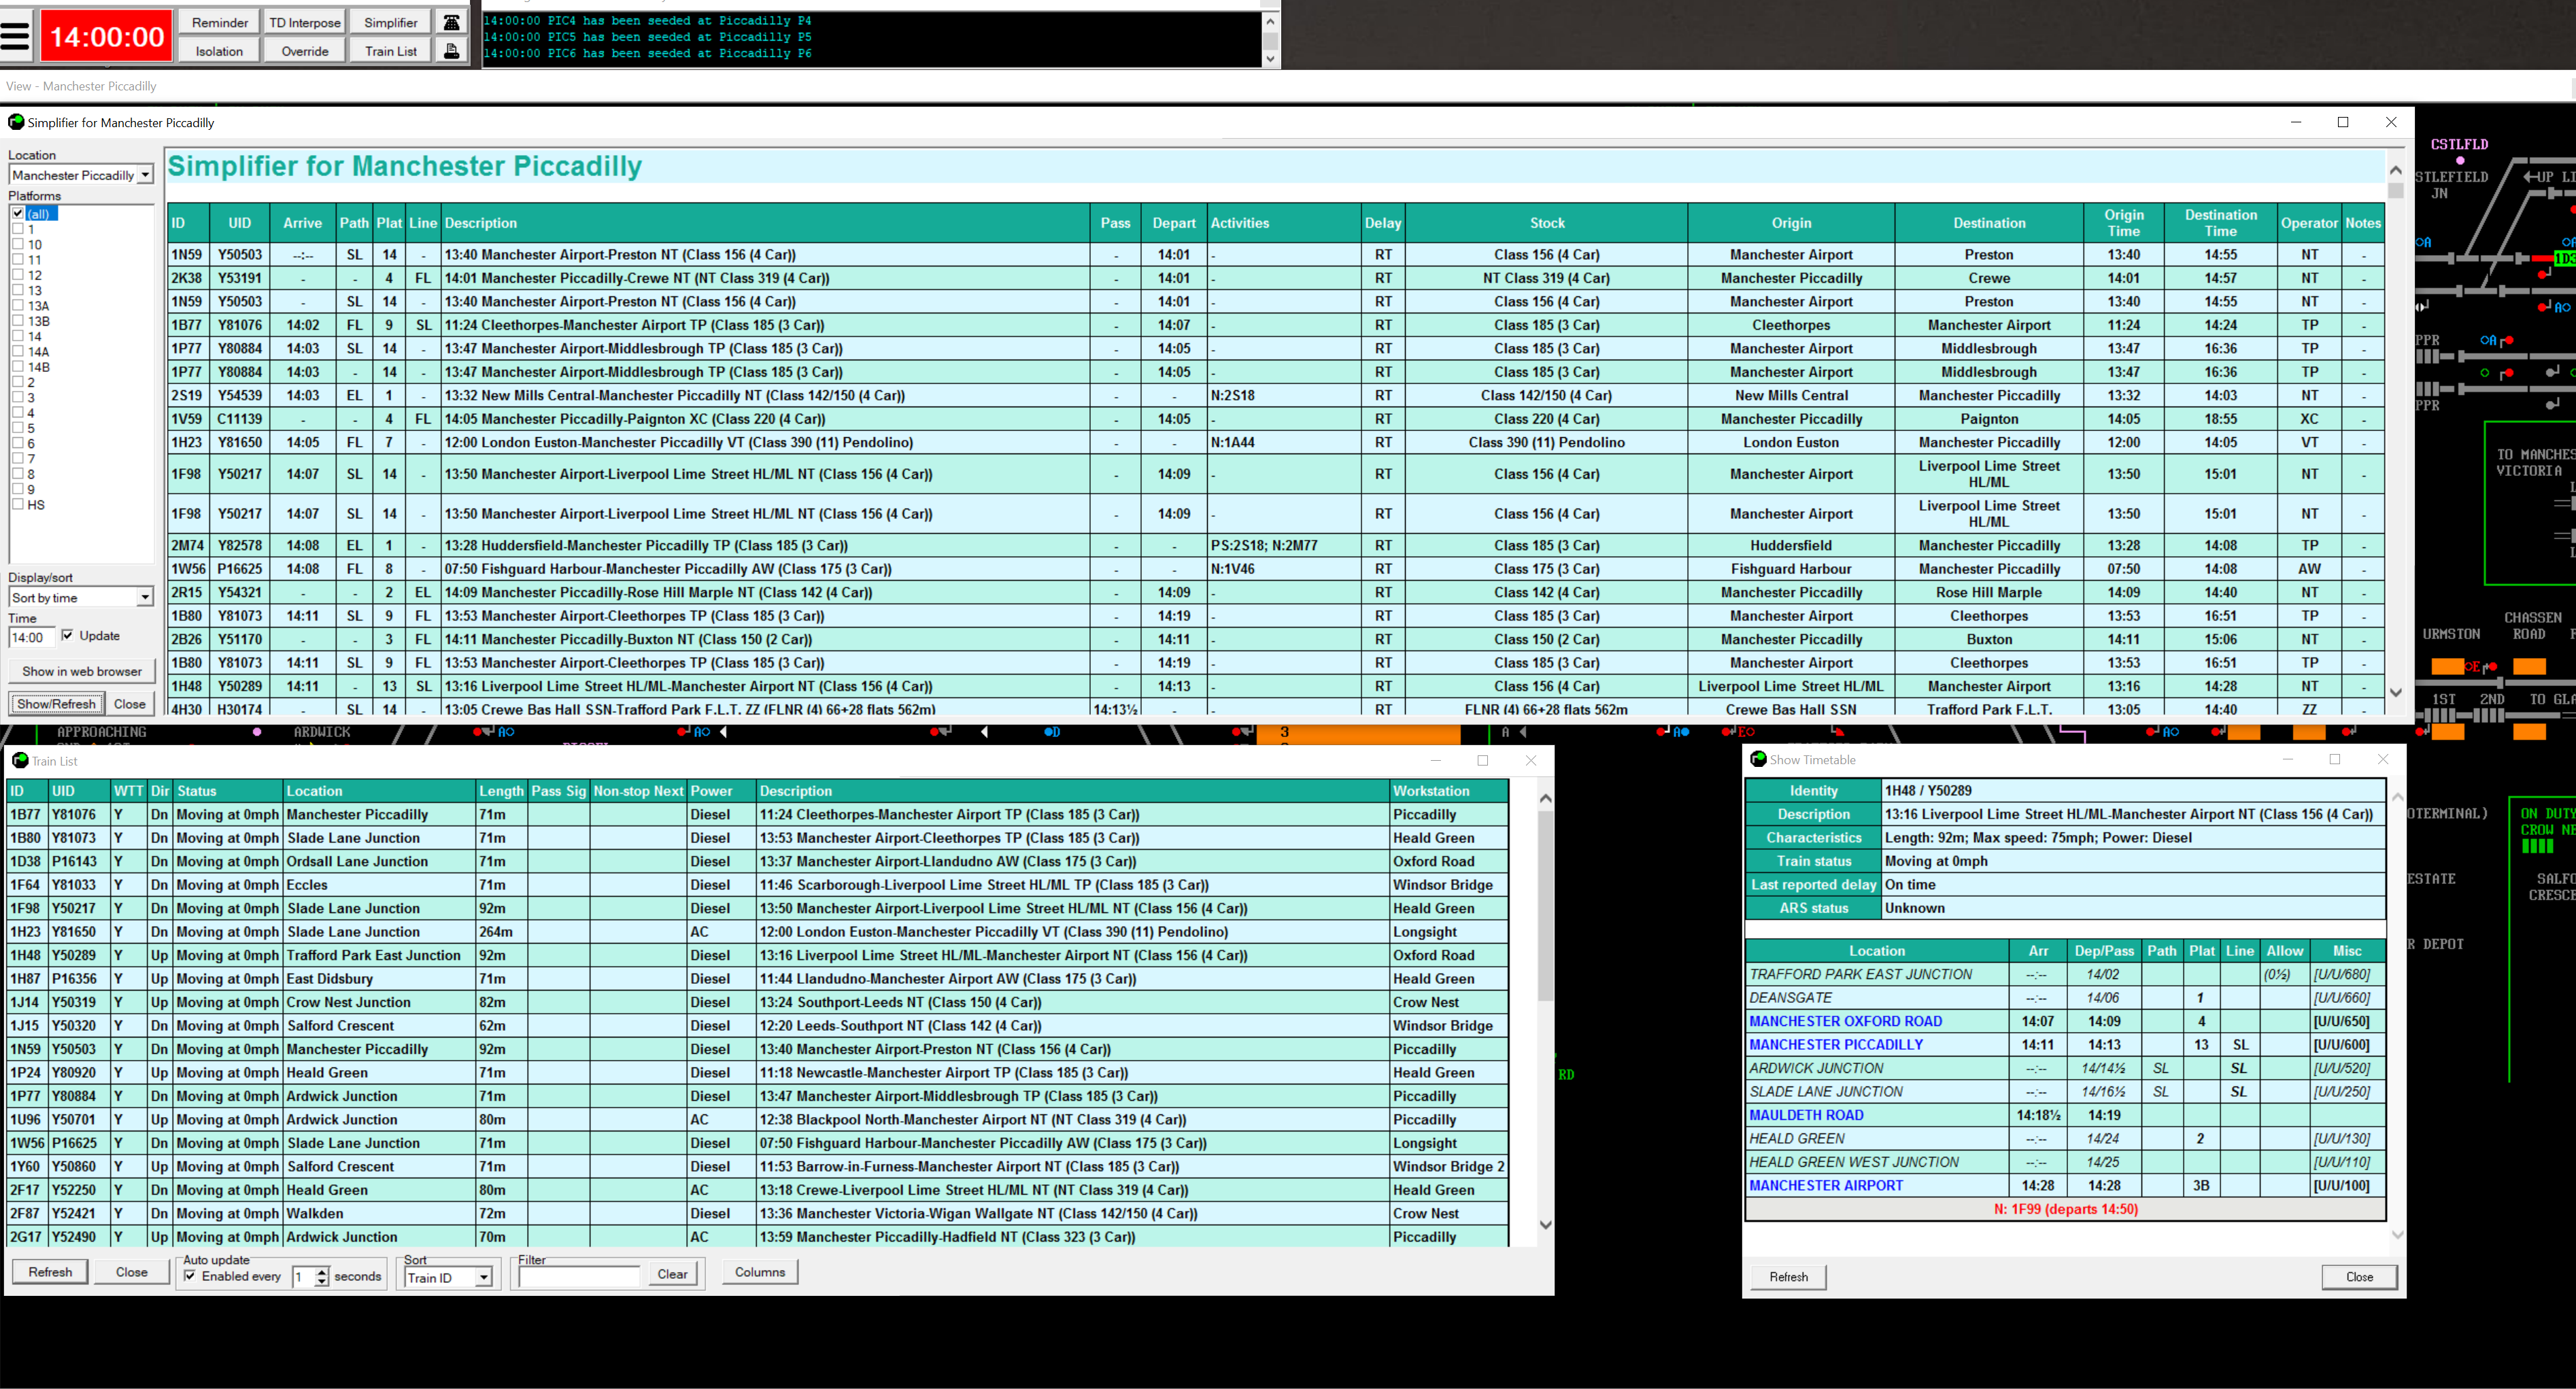Image resolution: width=2576 pixels, height=1389 pixels.
Task: Sort Simplifier table by Arrive column
Action: click(302, 223)
